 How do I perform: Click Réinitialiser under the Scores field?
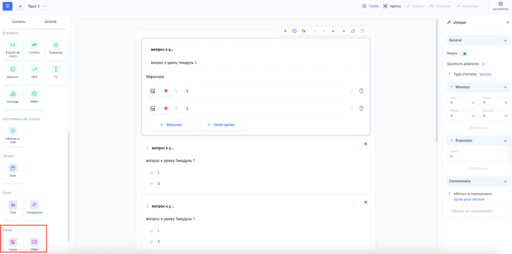(478, 169)
